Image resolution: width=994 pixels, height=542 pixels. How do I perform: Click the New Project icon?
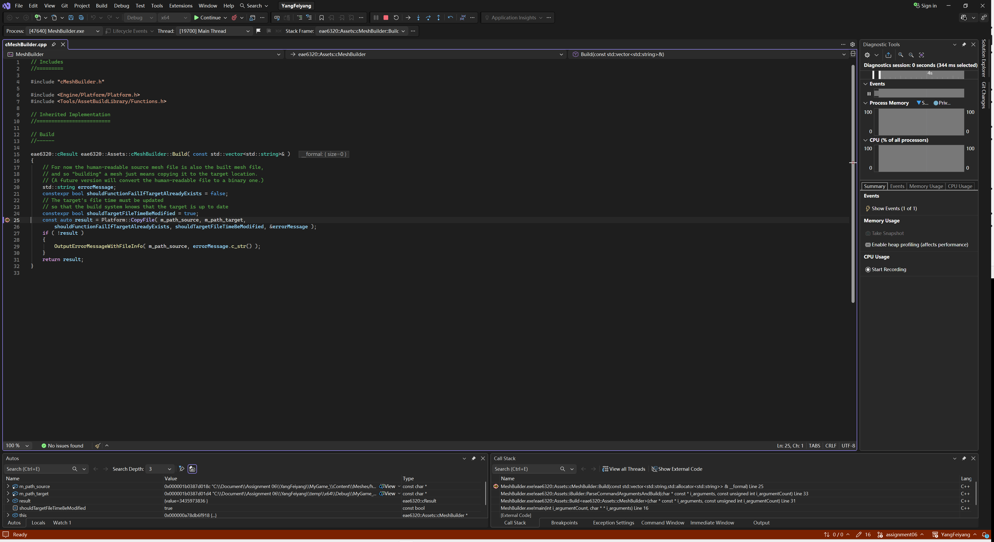[37, 17]
